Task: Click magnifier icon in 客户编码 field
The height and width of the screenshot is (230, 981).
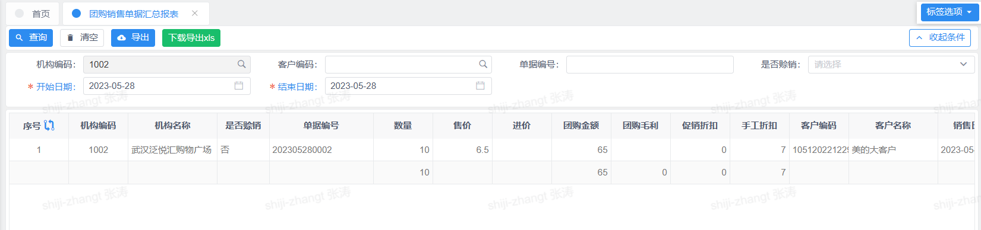Action: [x=483, y=65]
